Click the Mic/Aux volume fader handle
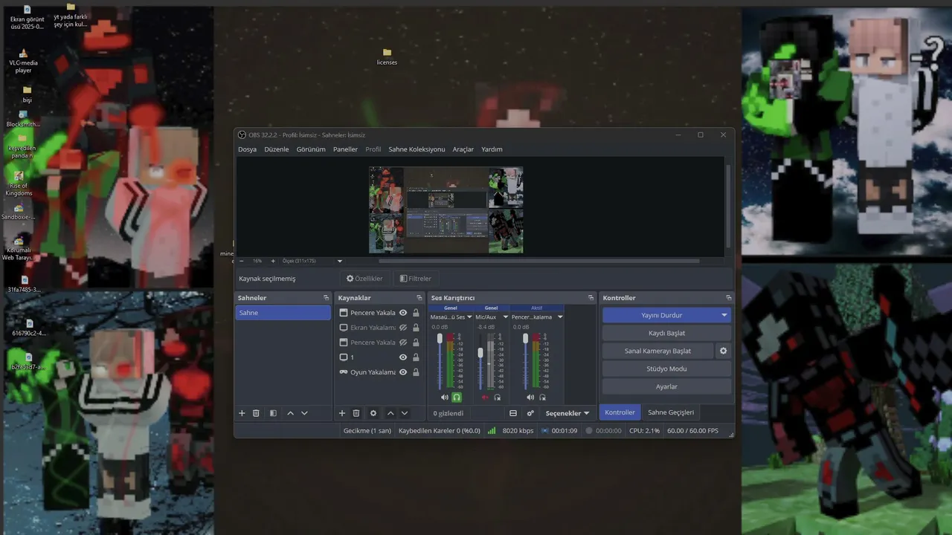This screenshot has height=535, width=952. tap(480, 353)
